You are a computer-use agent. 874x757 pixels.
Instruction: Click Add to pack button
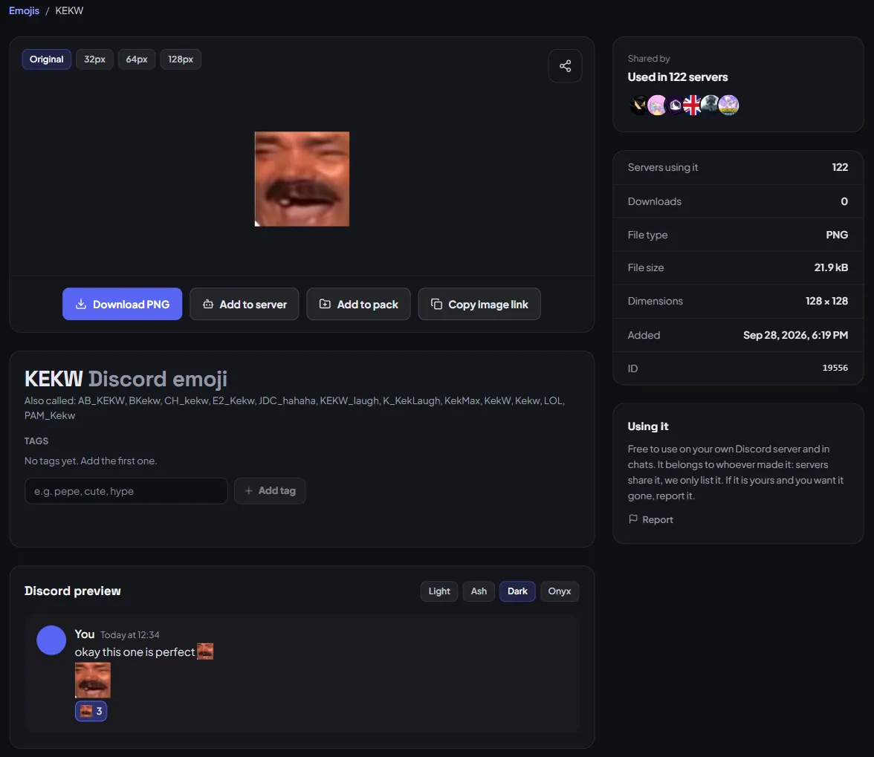pos(358,304)
